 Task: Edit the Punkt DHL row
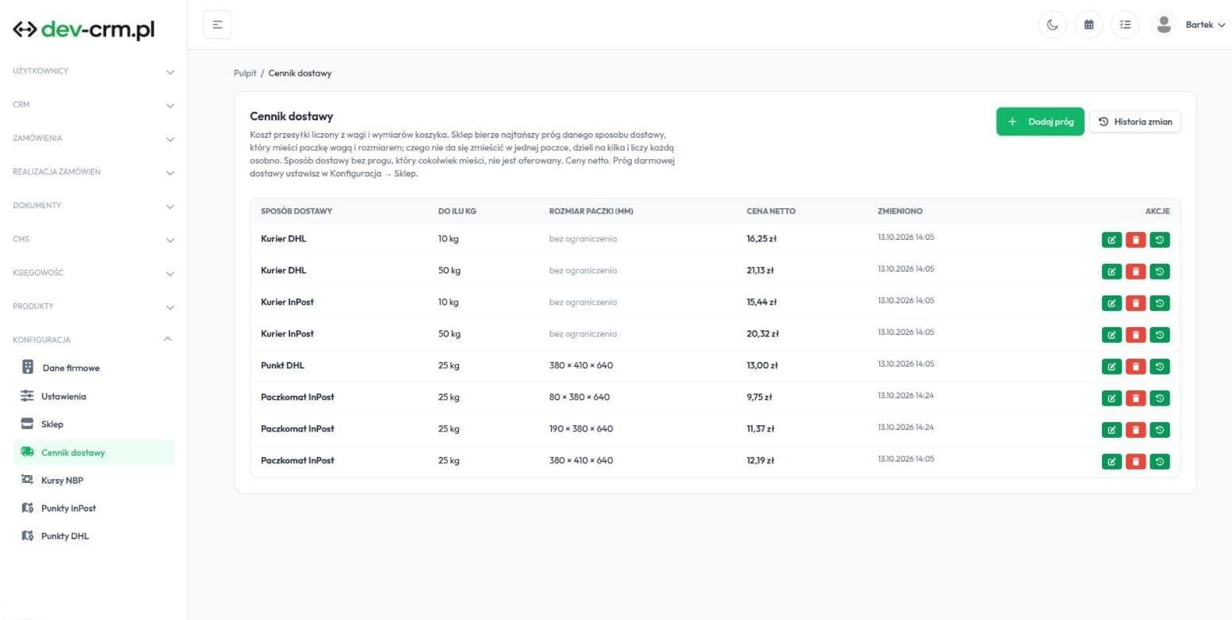tap(1111, 367)
